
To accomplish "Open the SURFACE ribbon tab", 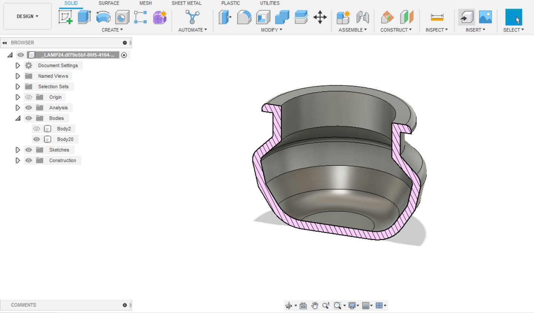I will tap(108, 3).
